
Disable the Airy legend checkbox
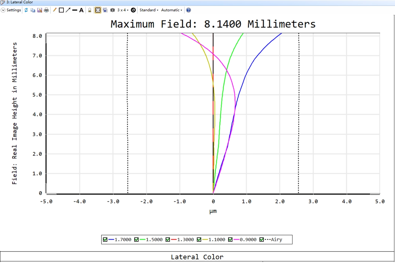pyautogui.click(x=262, y=240)
